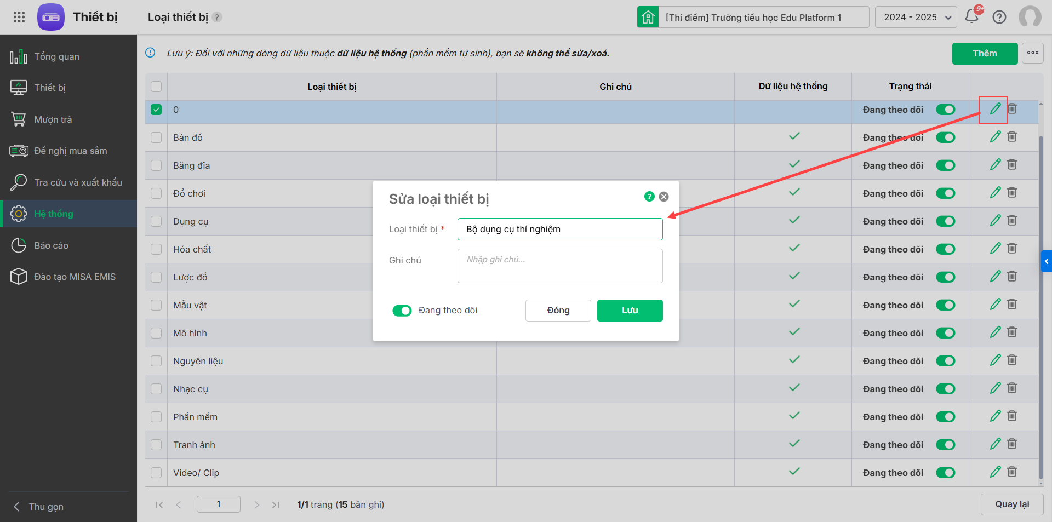Viewport: 1052px width, 522px height.
Task: Click the green Thêm button
Action: (x=985, y=53)
